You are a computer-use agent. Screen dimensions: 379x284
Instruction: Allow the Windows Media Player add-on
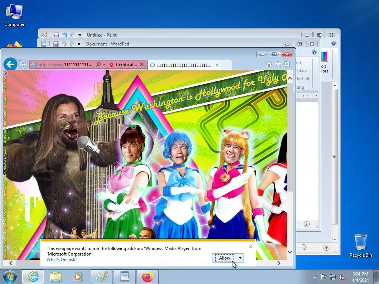point(225,258)
